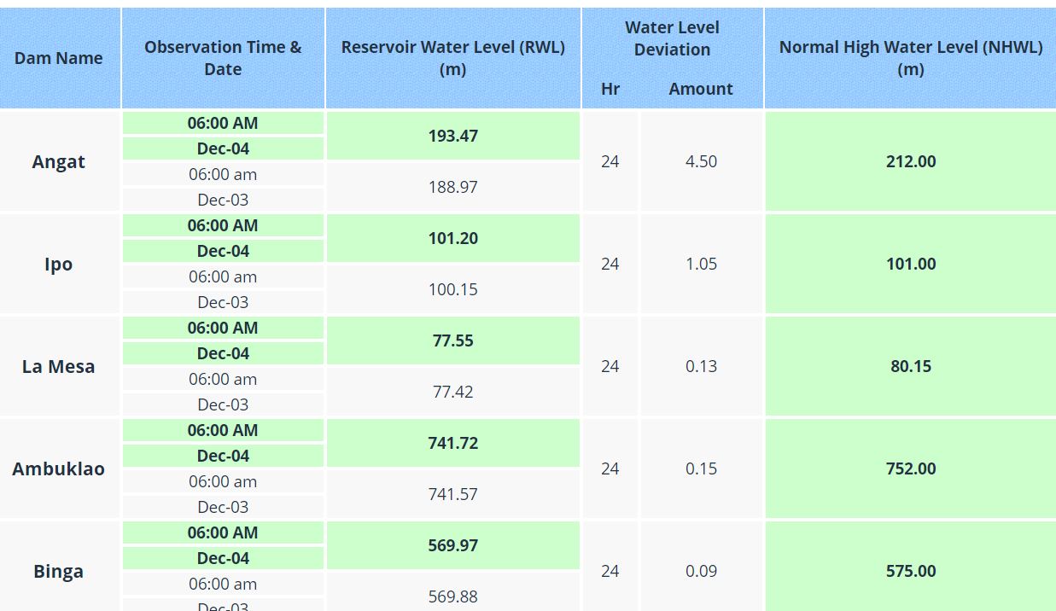This screenshot has height=611, width=1056.
Task: Click the Water Level Deviation header
Action: pos(672,38)
